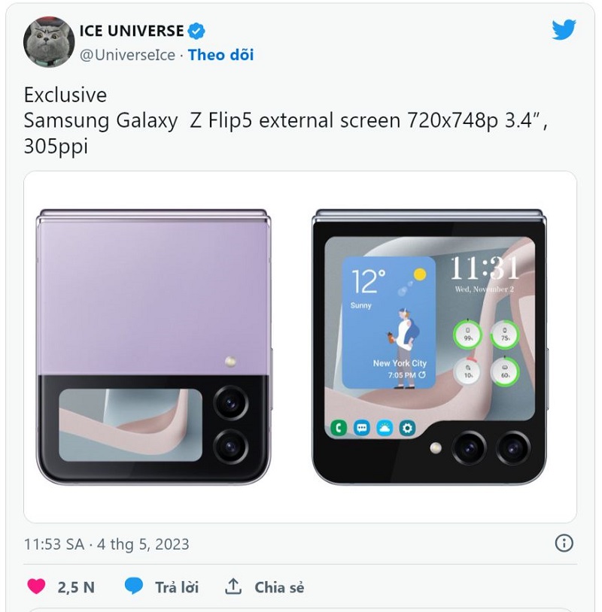Click the verified badge next to ICE UNIVERSE
Image resolution: width=602 pixels, height=612 pixels.
pos(196,32)
